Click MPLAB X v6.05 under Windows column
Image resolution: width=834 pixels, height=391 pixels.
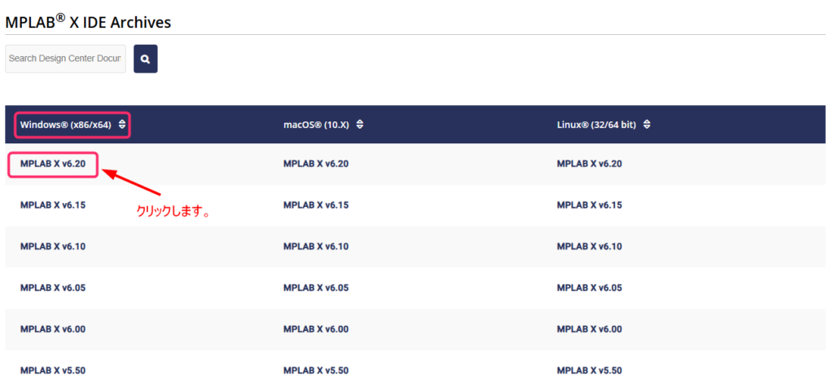pos(53,288)
